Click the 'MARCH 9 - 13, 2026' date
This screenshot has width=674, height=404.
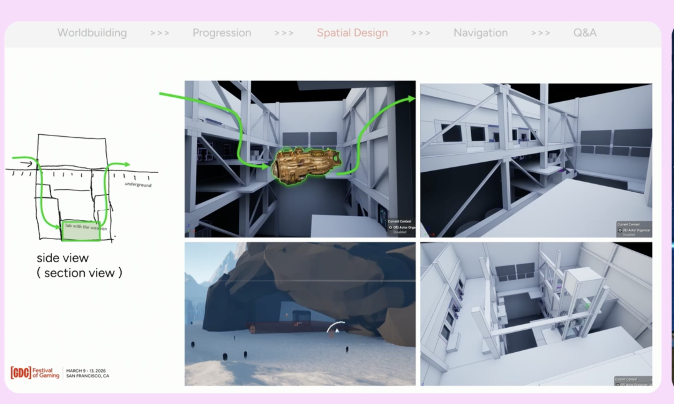[x=86, y=370]
